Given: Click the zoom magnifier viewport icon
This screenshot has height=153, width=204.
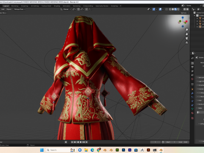Looking at the screenshot, I should tap(187, 30).
